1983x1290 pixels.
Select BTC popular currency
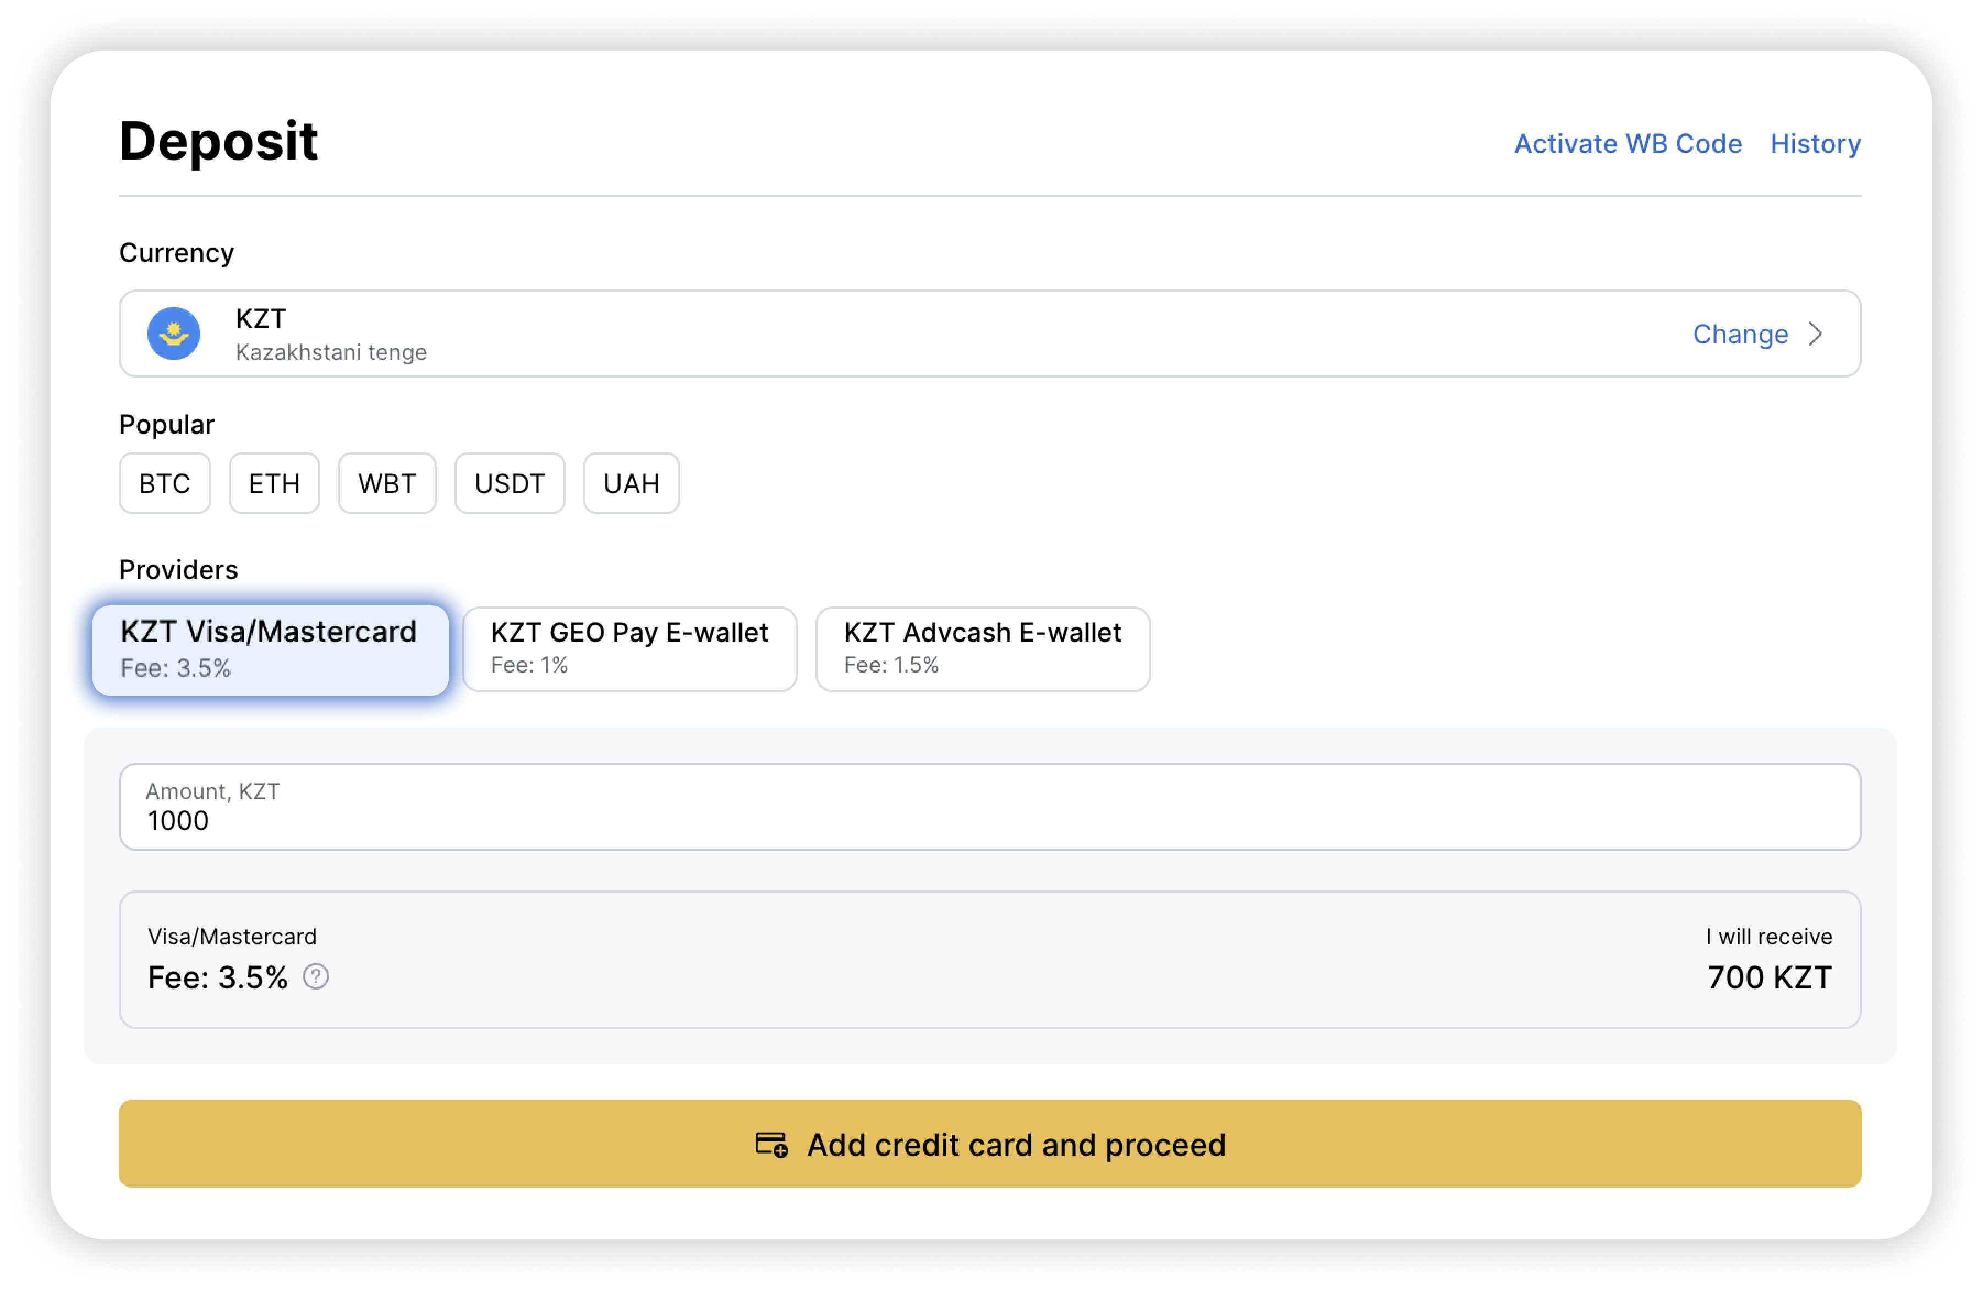tap(165, 484)
